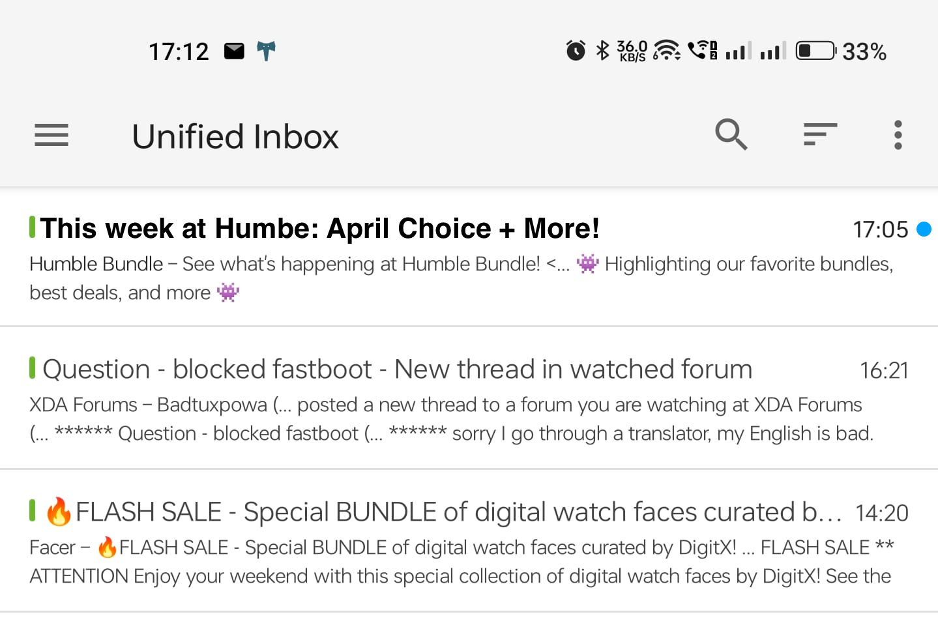Tap the green unread bar on Humble Bundle email
The height and width of the screenshot is (625, 938).
(x=32, y=227)
